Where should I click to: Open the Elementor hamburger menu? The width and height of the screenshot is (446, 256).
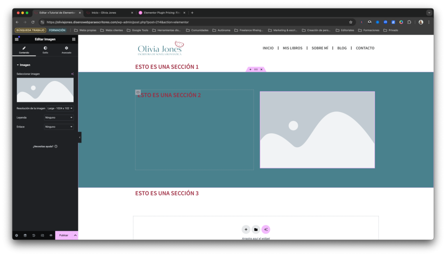tap(17, 39)
